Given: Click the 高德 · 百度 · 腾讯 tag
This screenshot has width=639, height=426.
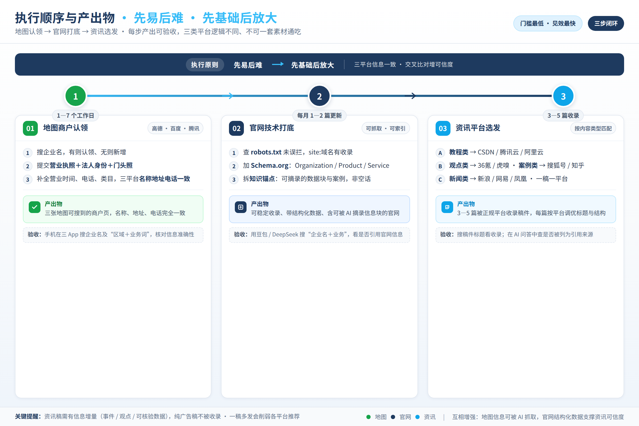Looking at the screenshot, I should [175, 128].
